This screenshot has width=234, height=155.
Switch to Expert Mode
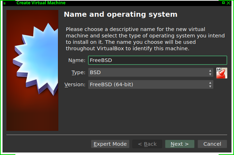click(110, 144)
